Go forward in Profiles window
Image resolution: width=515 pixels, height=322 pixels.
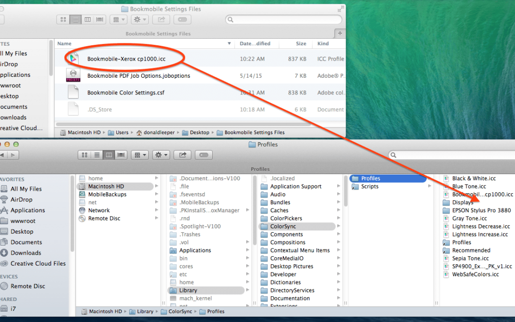click(x=13, y=155)
